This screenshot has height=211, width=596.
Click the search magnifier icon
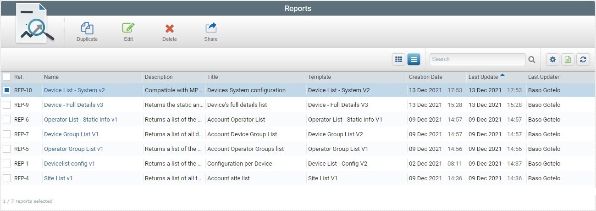532,59
